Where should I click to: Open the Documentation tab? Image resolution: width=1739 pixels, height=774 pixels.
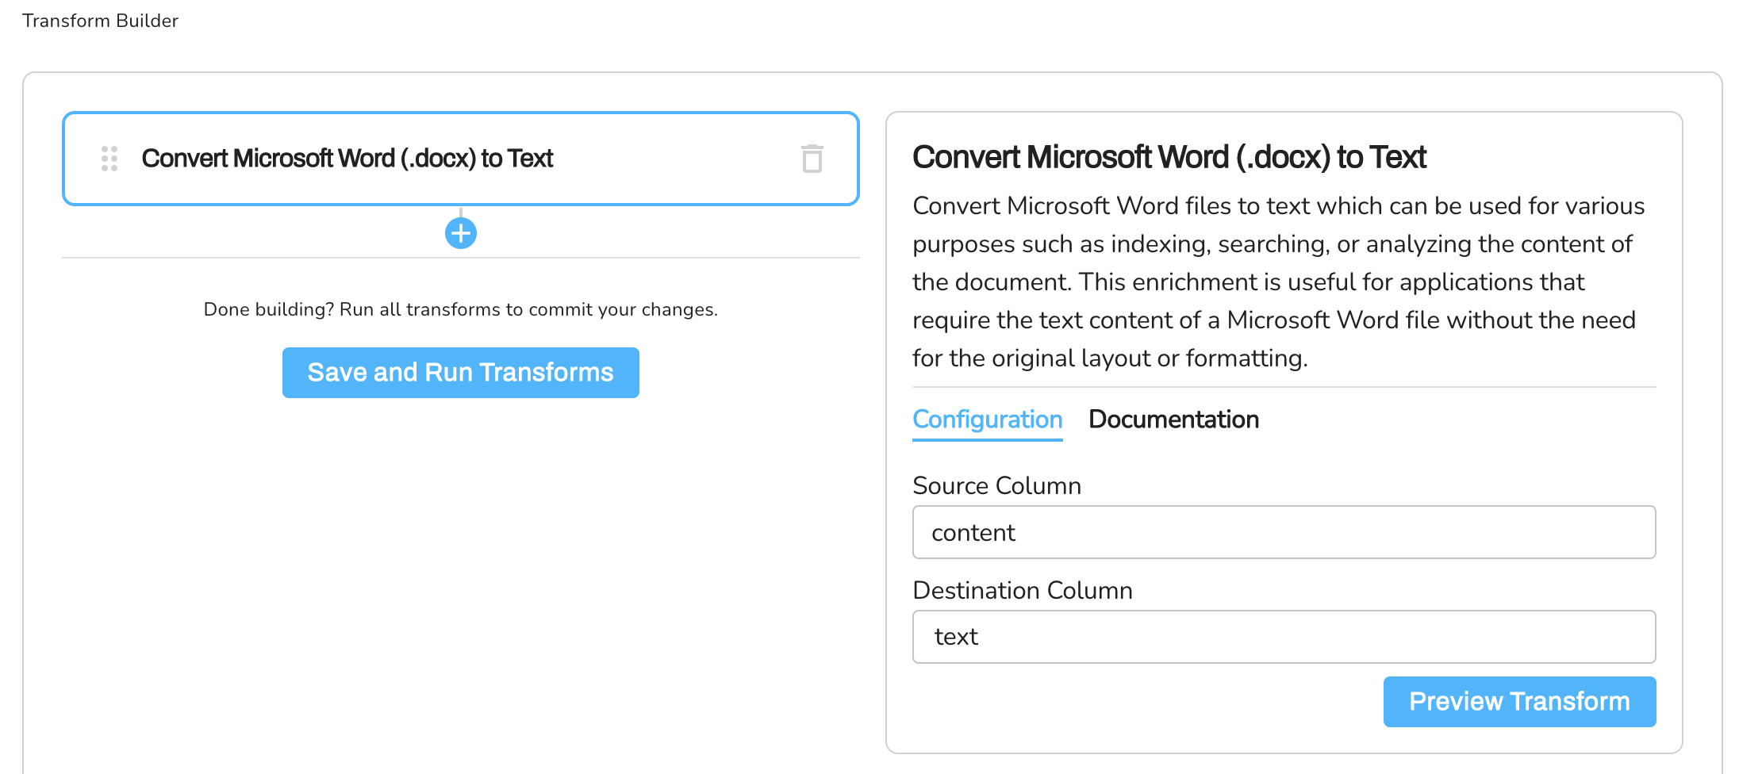(1173, 420)
